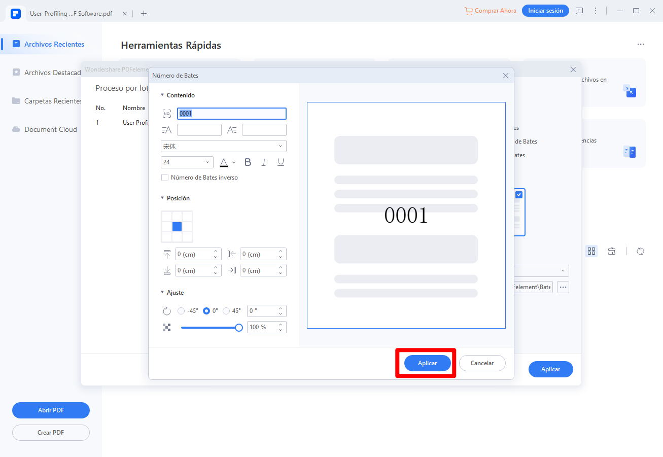The height and width of the screenshot is (457, 663).
Task: Open output dropdown in batch window
Action: 564,271
